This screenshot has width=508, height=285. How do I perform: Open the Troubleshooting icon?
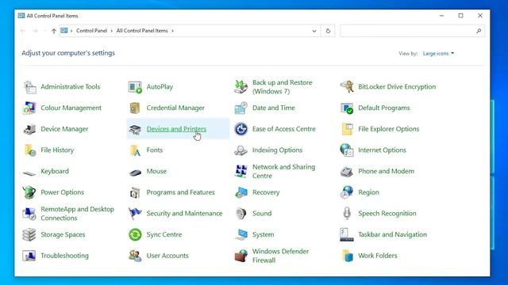click(x=29, y=256)
